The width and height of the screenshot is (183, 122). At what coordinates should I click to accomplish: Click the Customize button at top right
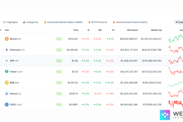coord(179,22)
